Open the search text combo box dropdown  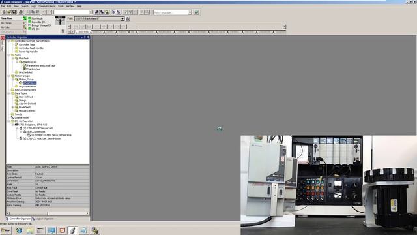91,12
